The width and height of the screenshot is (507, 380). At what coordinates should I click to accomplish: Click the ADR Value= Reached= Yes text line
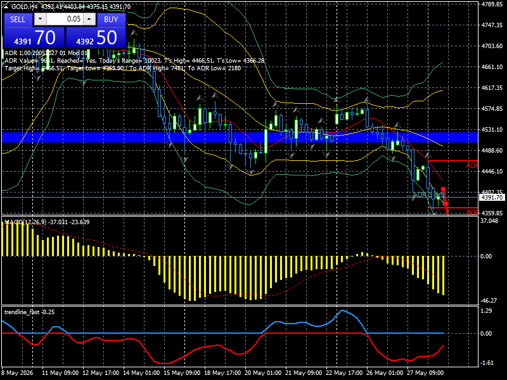[134, 61]
